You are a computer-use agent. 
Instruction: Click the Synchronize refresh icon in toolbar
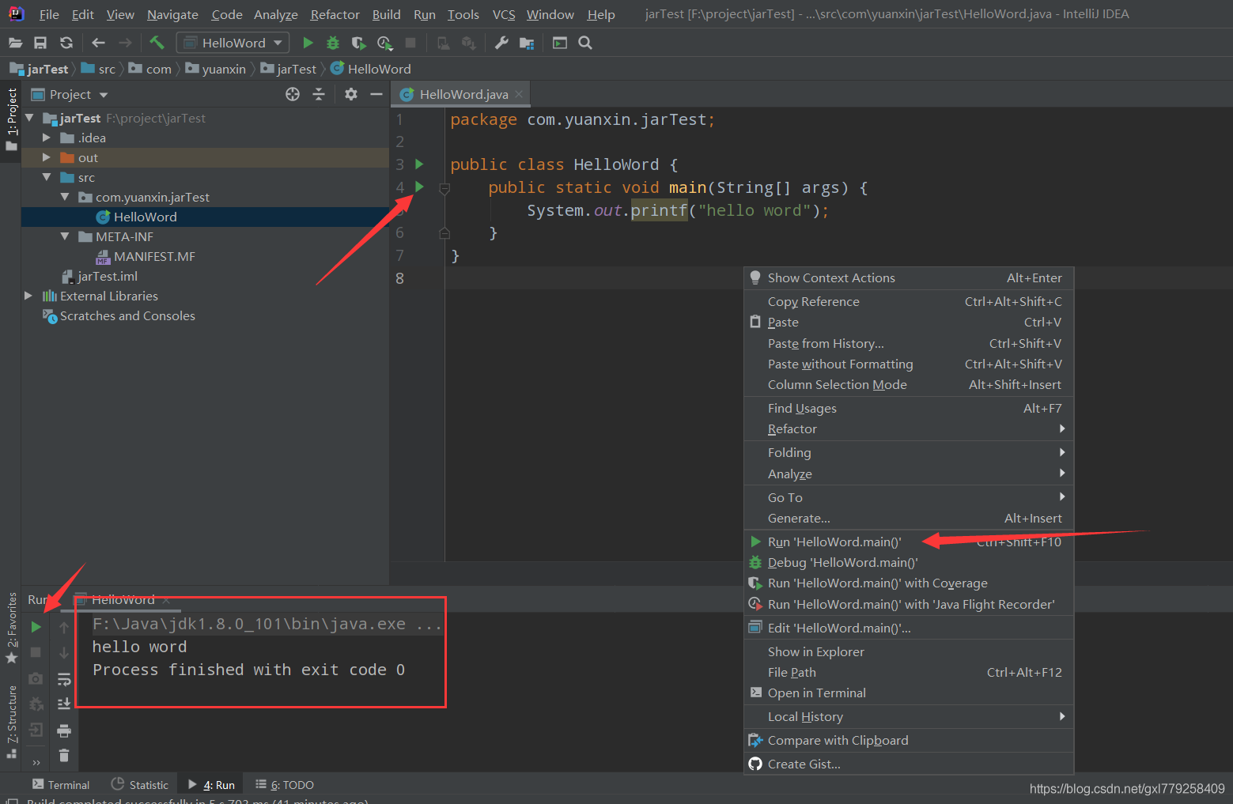(66, 43)
